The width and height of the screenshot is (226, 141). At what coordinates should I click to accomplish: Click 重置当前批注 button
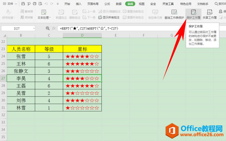tap(133, 11)
